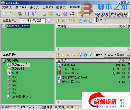Click Burn CD/DVD Image flame icon
This screenshot has width=131, height=110.
72,14
